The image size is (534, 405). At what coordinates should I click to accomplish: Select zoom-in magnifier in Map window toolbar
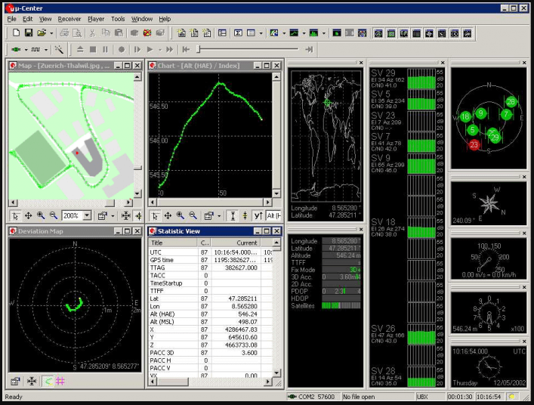coord(41,215)
